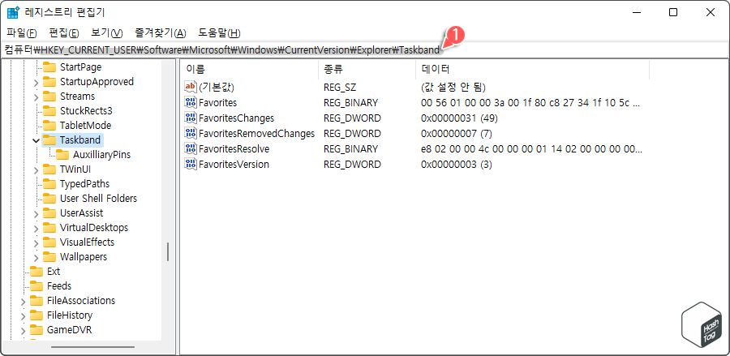Expand the FileHistory key
The width and height of the screenshot is (730, 356).
[24, 315]
